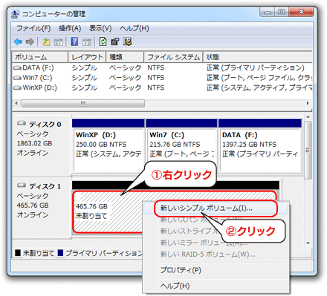This screenshot has width=327, height=296.
Task: Click the Forward arrow toolbar icon
Action: pyautogui.click(x=30, y=42)
